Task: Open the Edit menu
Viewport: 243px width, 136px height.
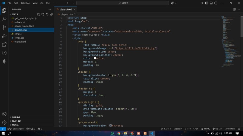Action: (16, 3)
